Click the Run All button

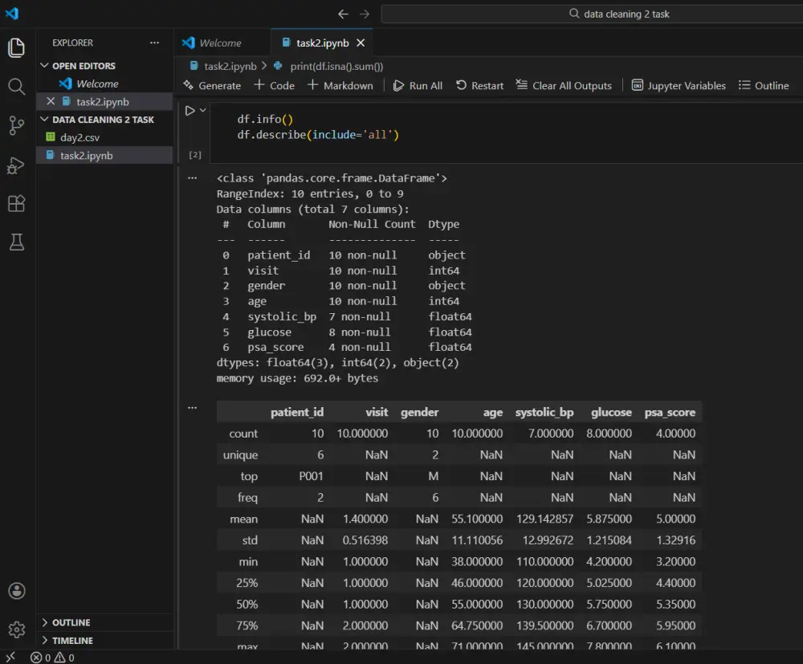click(x=418, y=86)
